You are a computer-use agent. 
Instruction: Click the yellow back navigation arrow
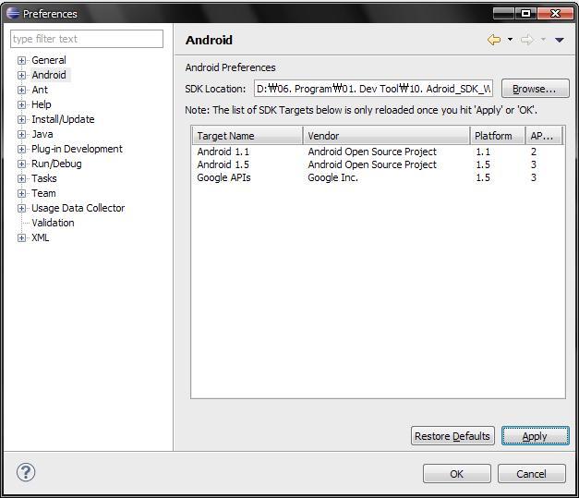(x=494, y=40)
